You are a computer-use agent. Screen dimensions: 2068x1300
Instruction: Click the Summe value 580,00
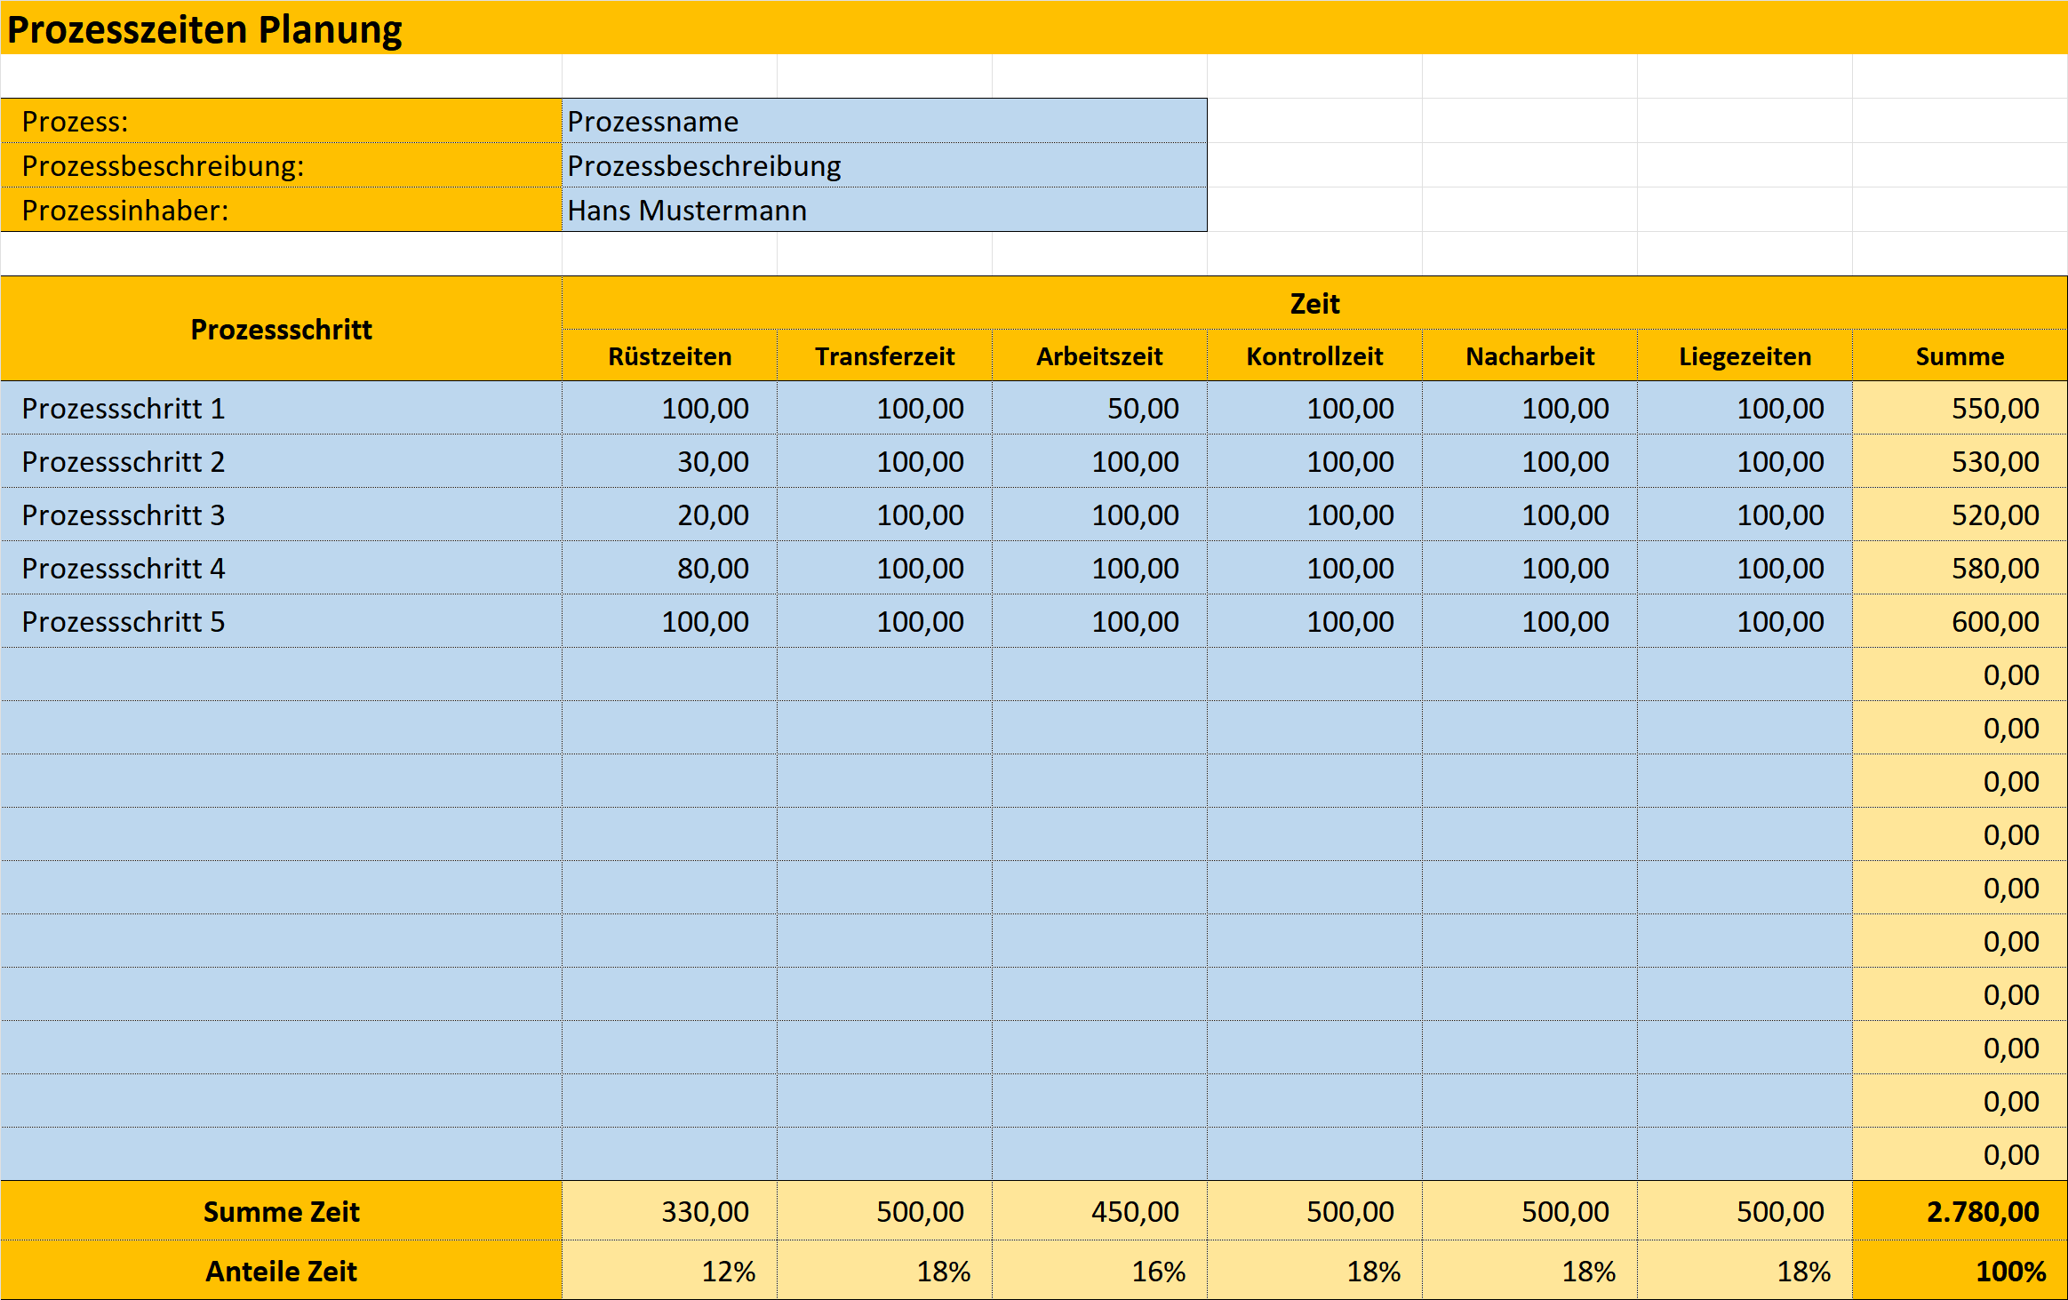[x=1960, y=568]
